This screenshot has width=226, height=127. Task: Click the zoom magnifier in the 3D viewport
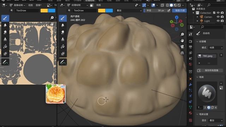coord(182,34)
